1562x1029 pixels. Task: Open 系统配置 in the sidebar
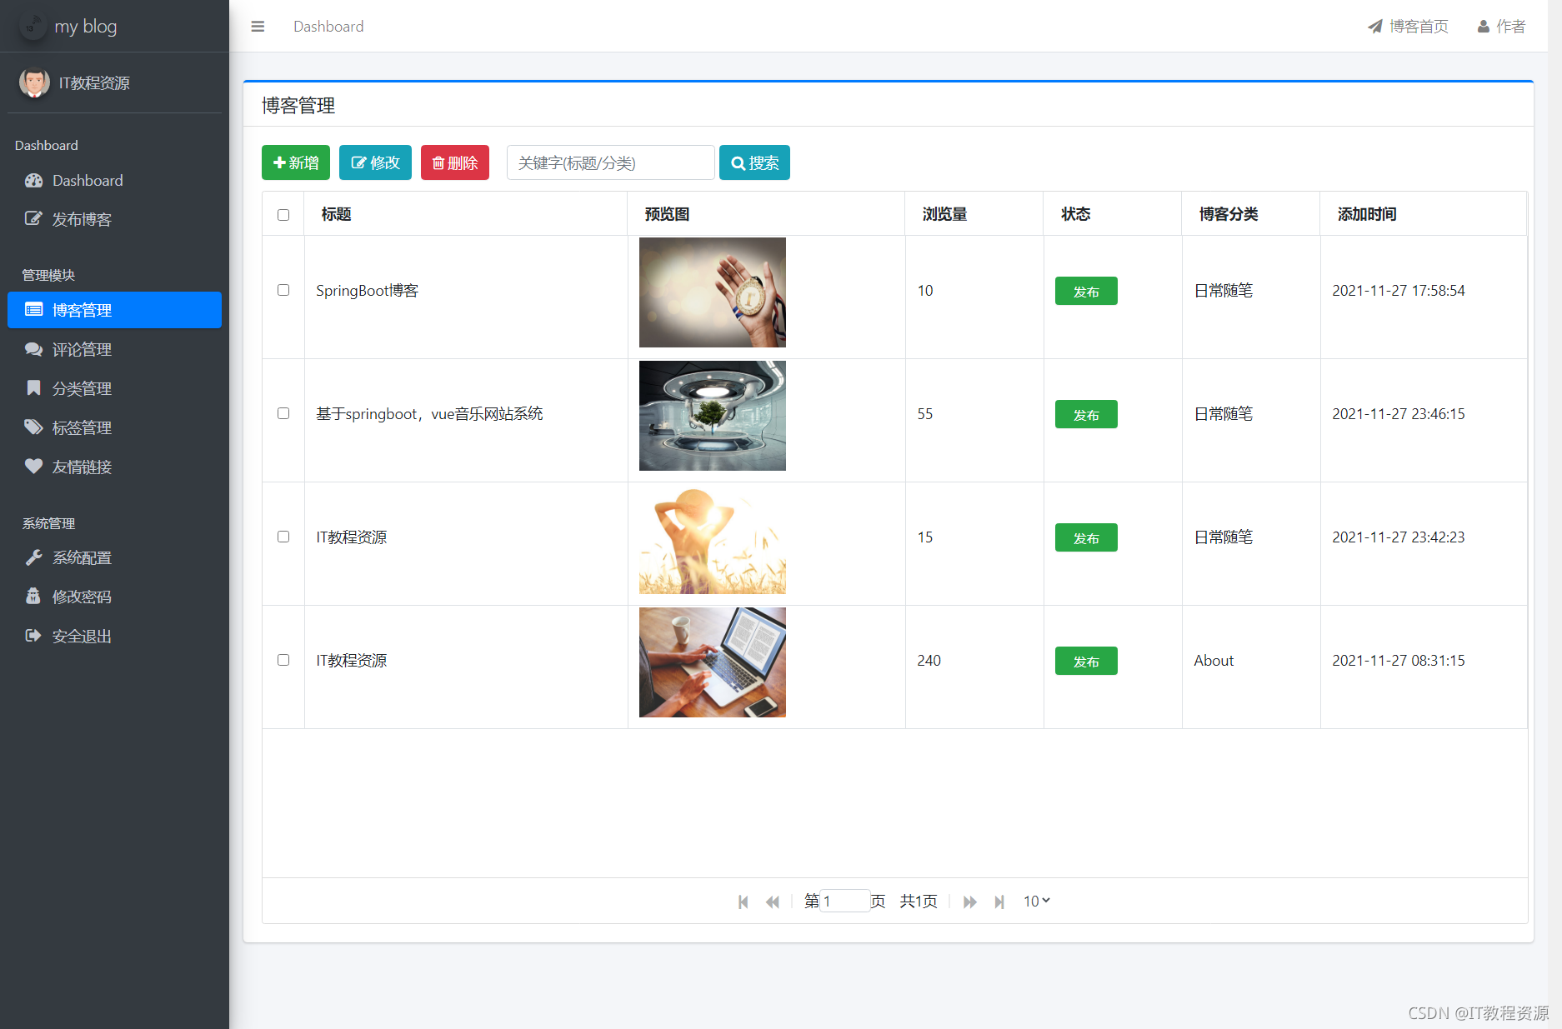(114, 557)
